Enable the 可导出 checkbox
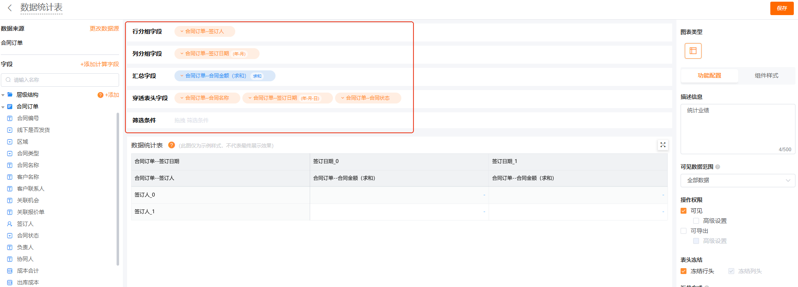 click(684, 231)
